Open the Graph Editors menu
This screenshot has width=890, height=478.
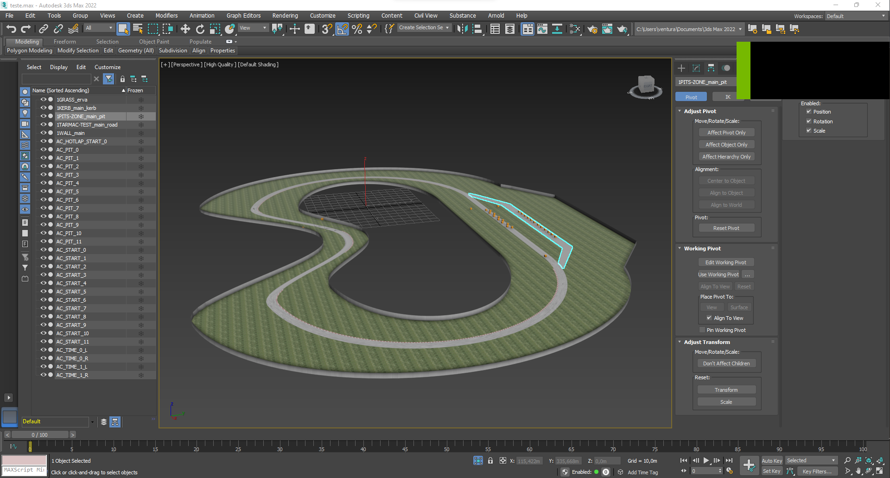click(243, 16)
